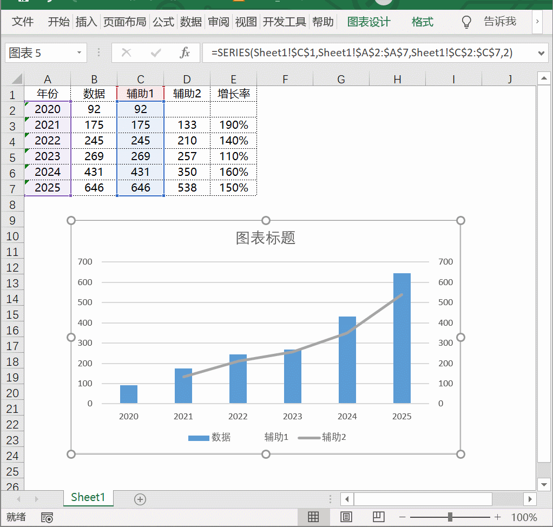Open the 文件 menu tab

pos(23,22)
